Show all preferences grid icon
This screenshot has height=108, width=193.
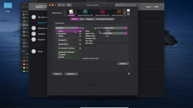(x=69, y=5)
